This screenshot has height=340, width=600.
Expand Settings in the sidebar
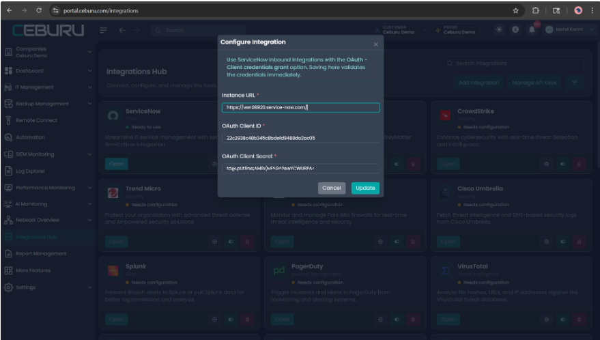[x=48, y=287]
